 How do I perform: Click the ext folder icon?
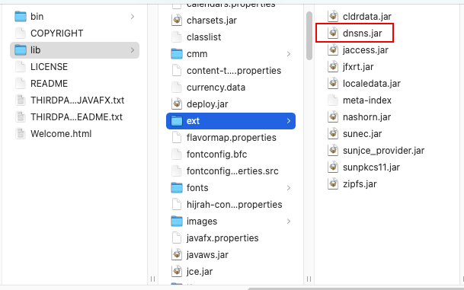point(177,121)
